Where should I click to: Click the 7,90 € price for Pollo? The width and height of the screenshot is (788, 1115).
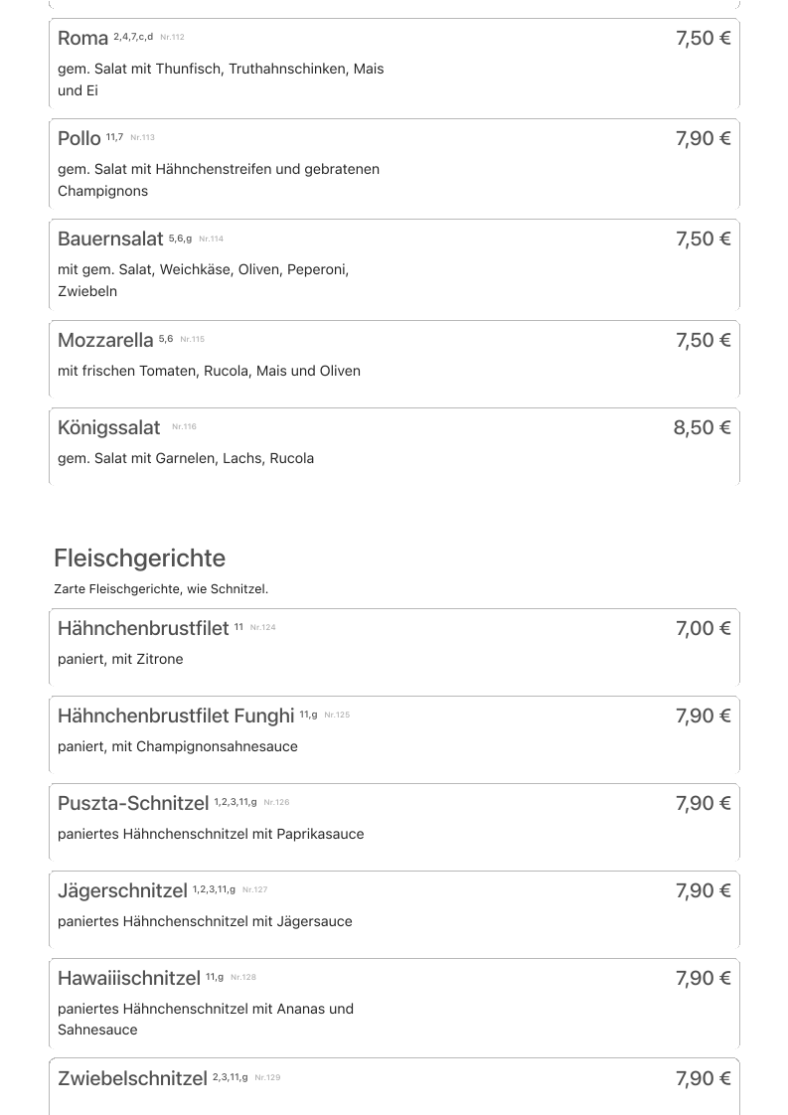(x=703, y=139)
